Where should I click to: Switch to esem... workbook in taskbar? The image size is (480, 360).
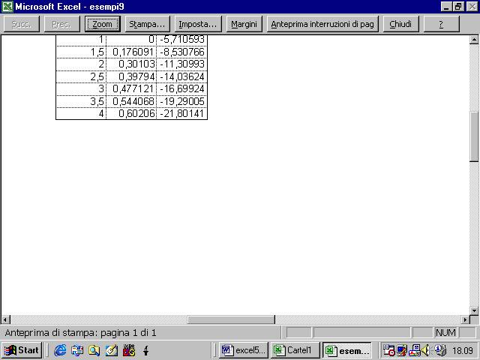click(346, 350)
